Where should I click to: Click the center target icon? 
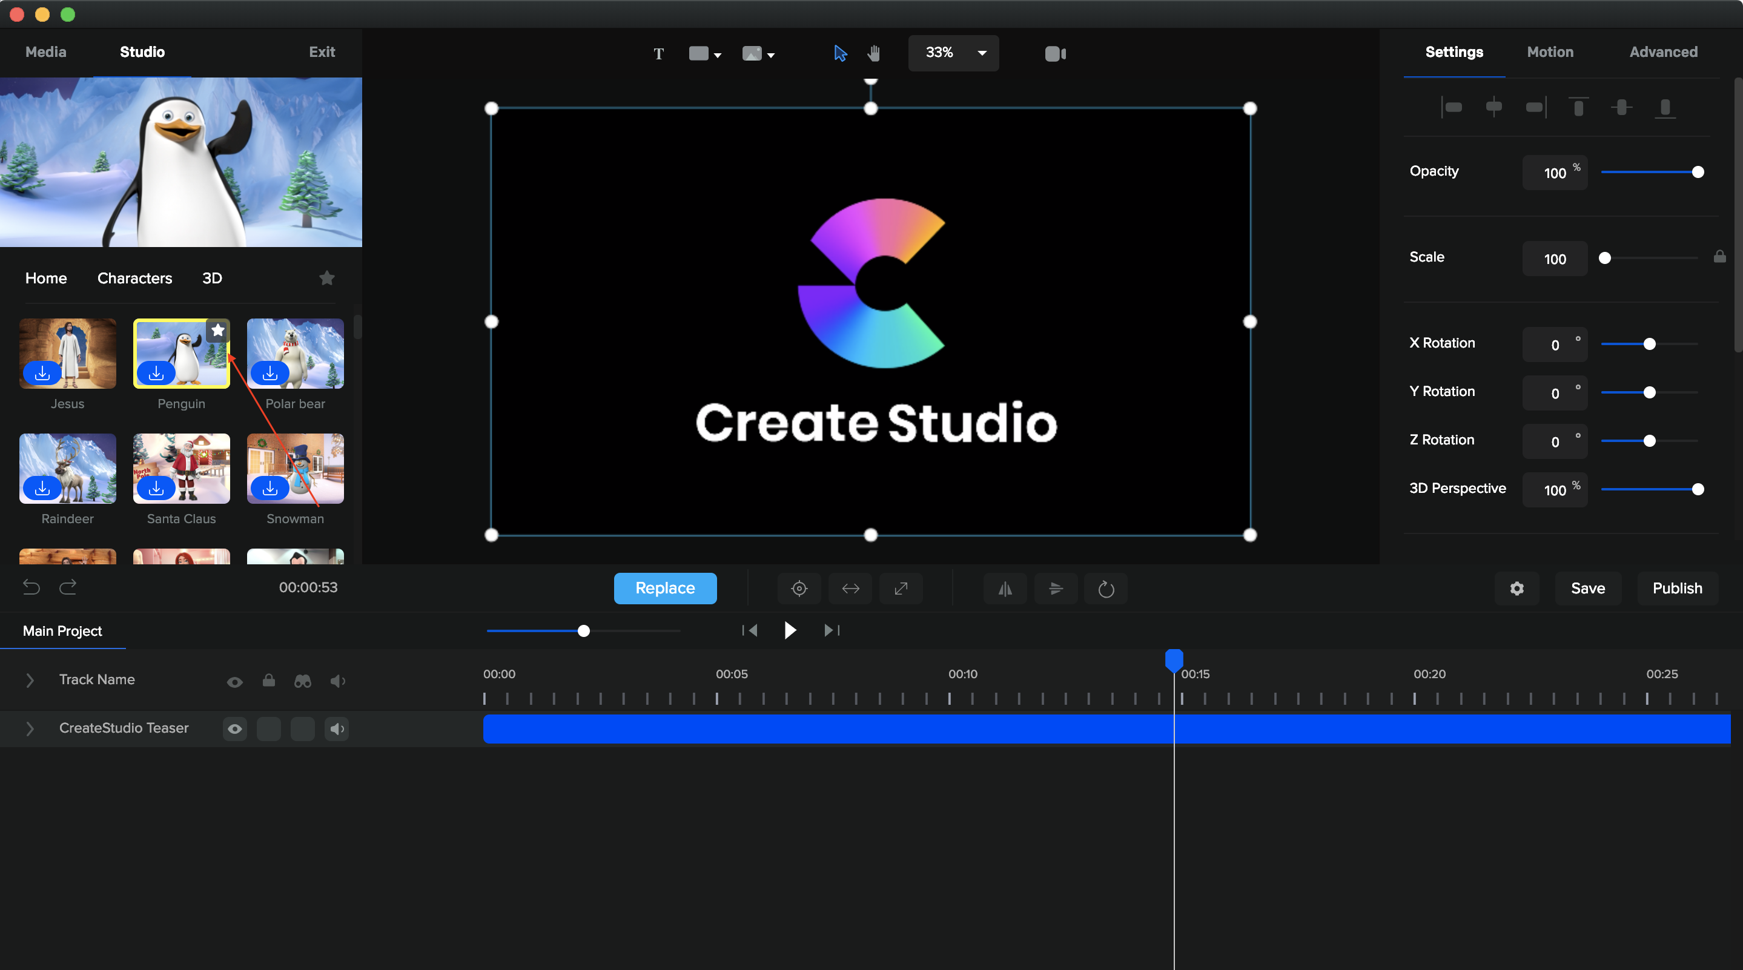(x=799, y=589)
